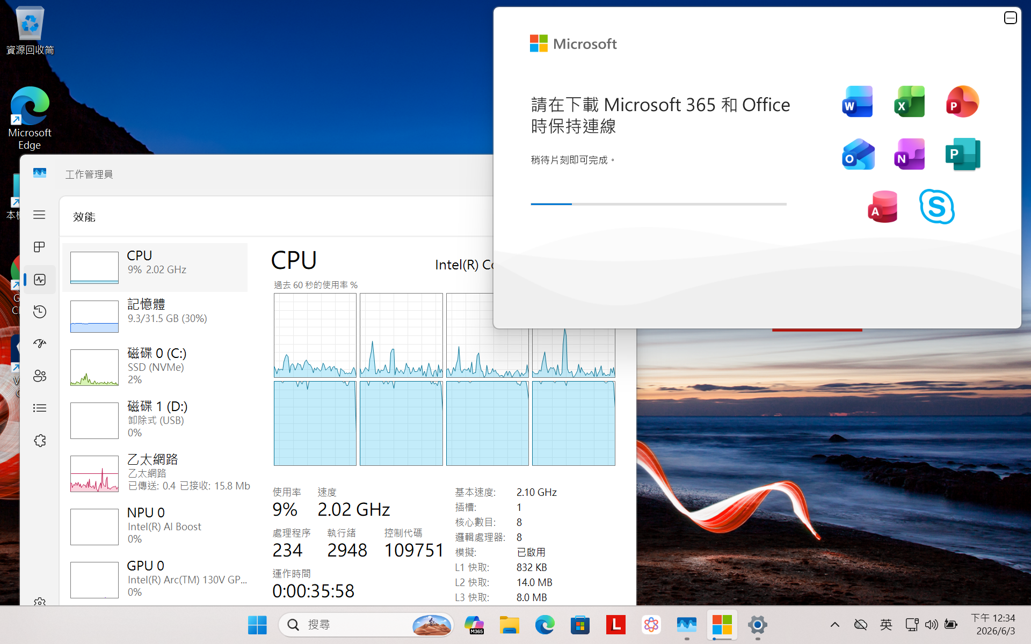Open the Processes page in Task Manager sidebar
The width and height of the screenshot is (1031, 644).
pyautogui.click(x=39, y=247)
